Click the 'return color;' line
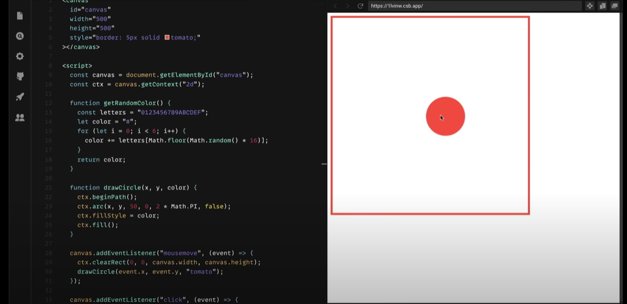627x304 pixels. click(102, 160)
